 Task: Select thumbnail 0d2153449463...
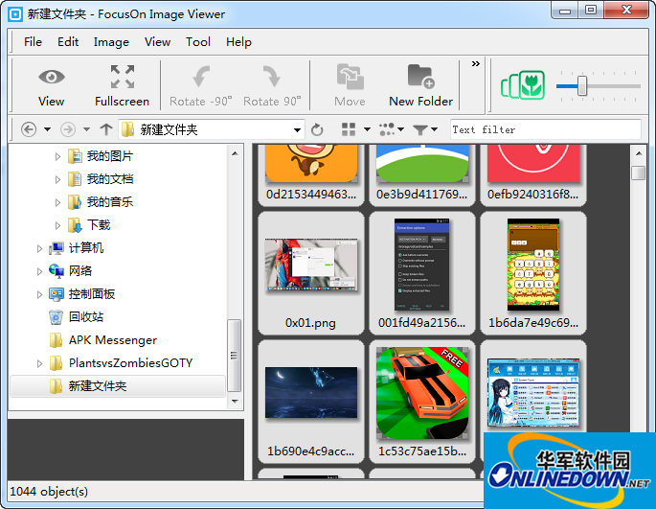point(311,174)
